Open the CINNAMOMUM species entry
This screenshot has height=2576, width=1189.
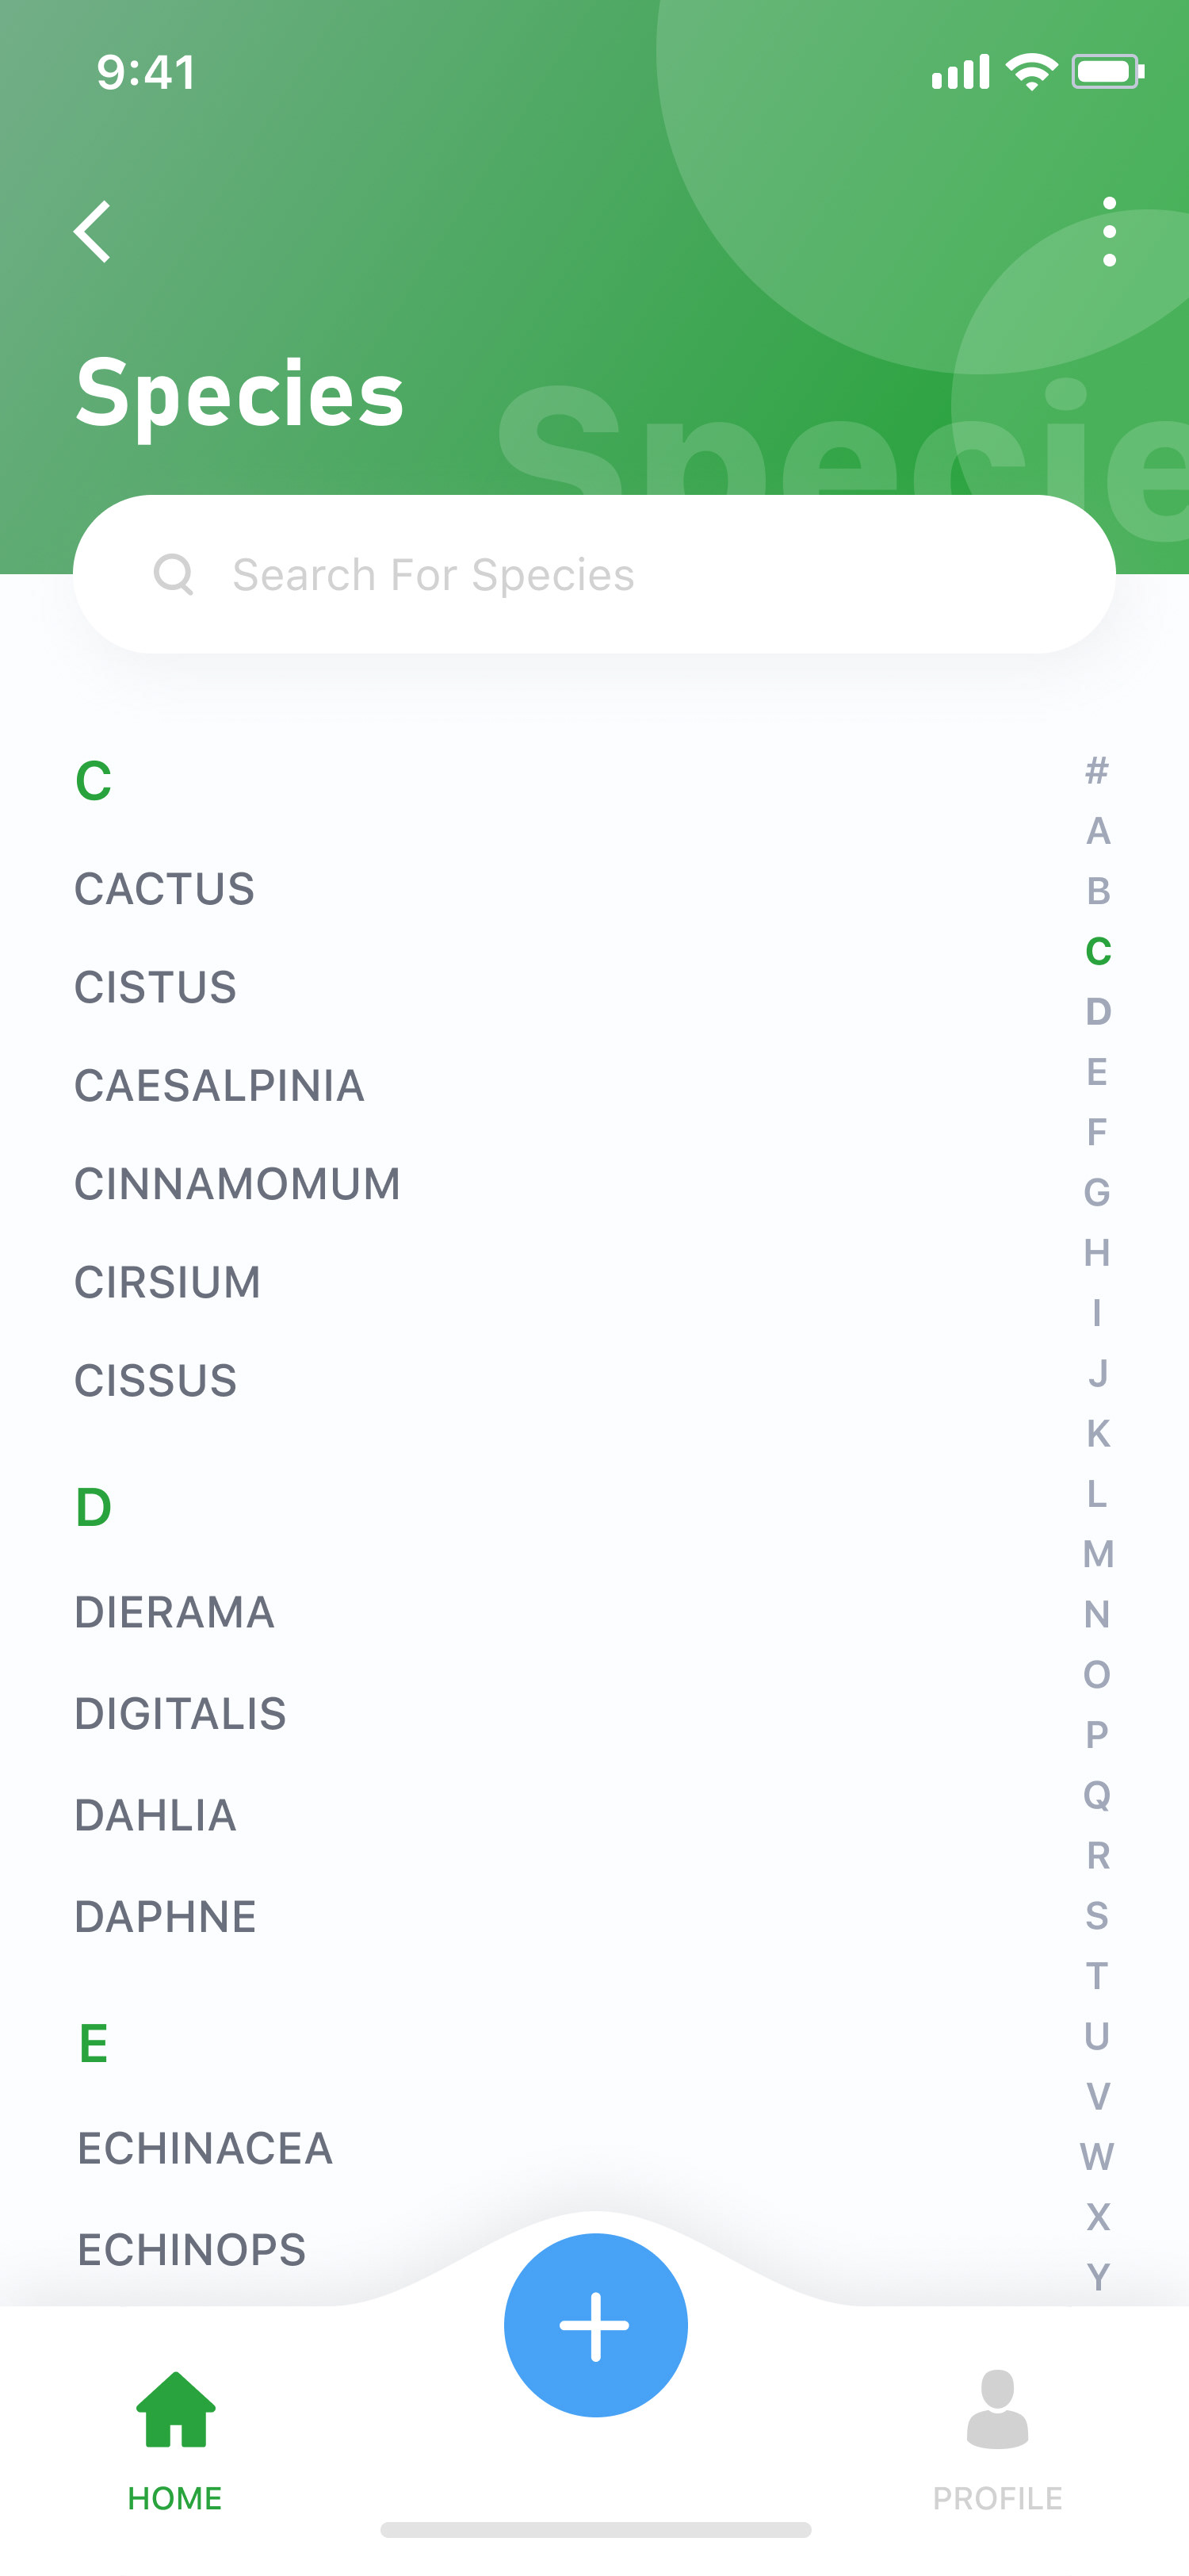click(x=238, y=1184)
